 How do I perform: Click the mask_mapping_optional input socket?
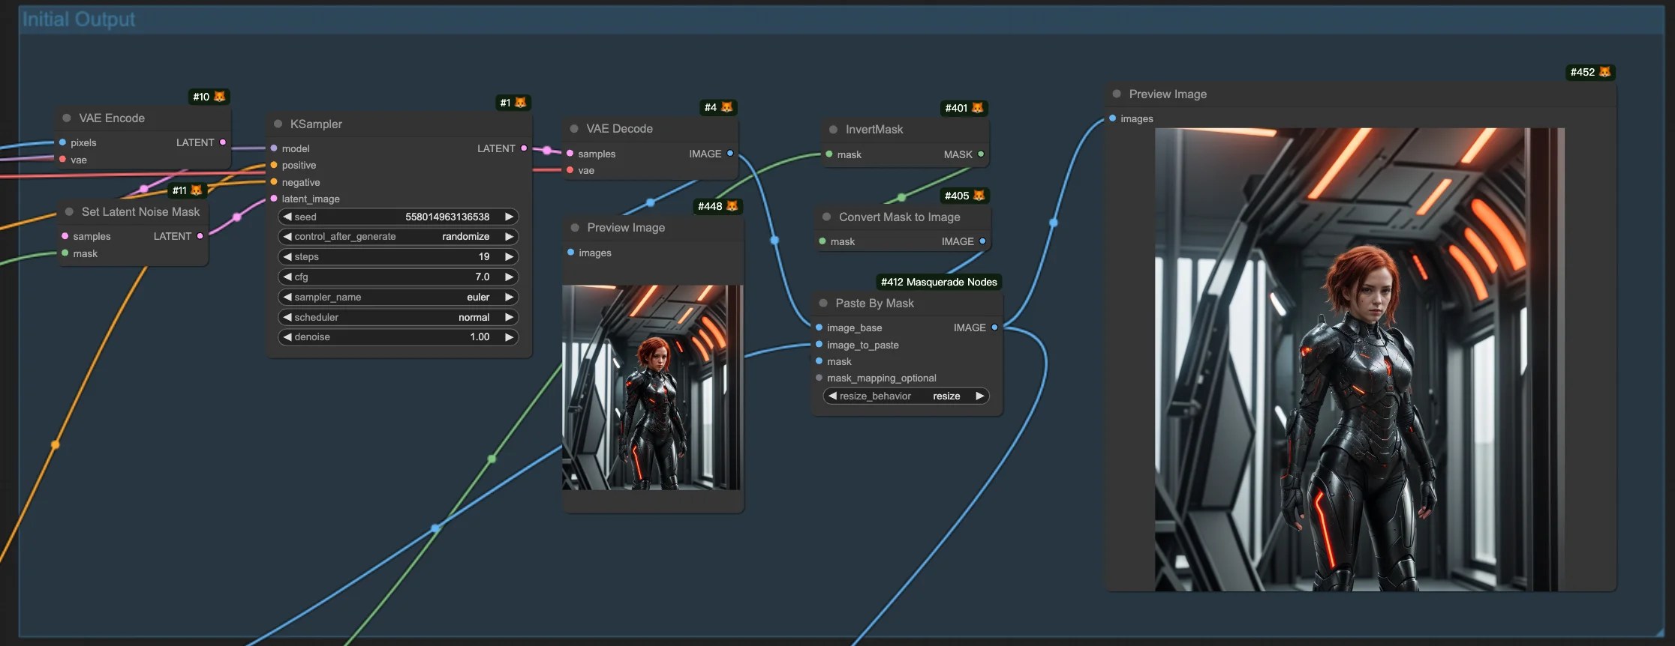pos(819,378)
